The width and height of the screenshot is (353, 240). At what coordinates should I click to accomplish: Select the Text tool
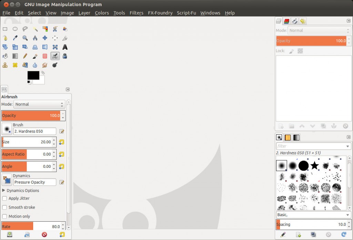click(x=65, y=47)
